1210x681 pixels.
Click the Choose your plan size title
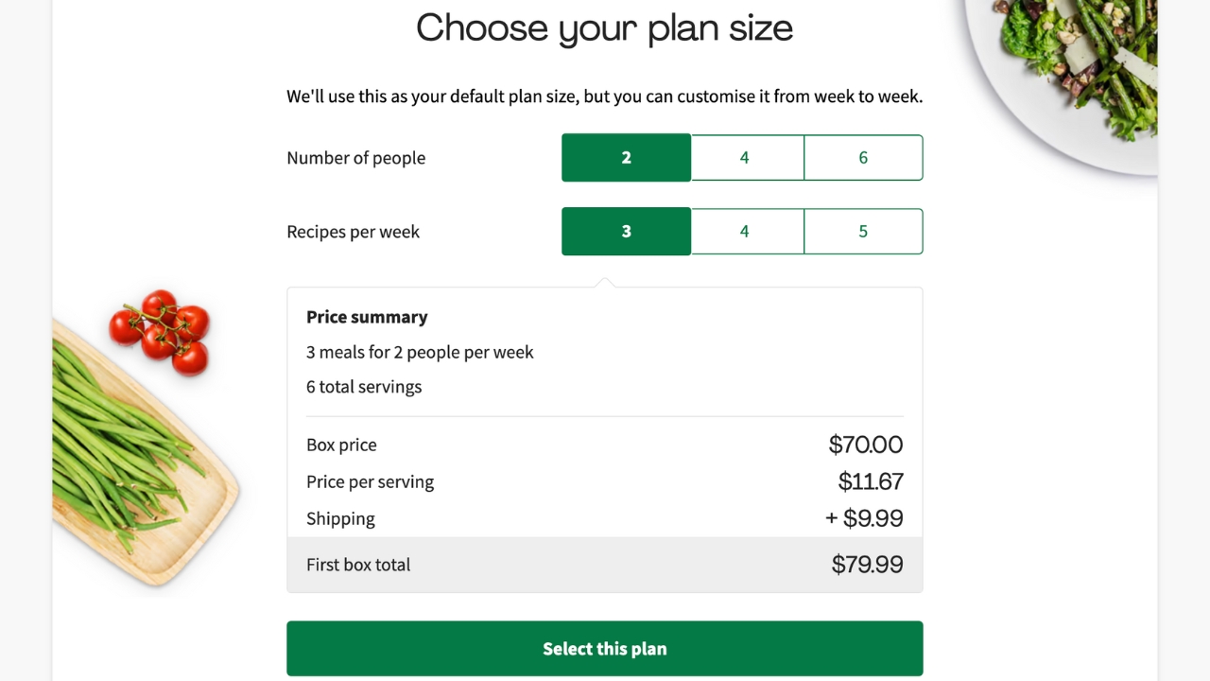coord(604,28)
